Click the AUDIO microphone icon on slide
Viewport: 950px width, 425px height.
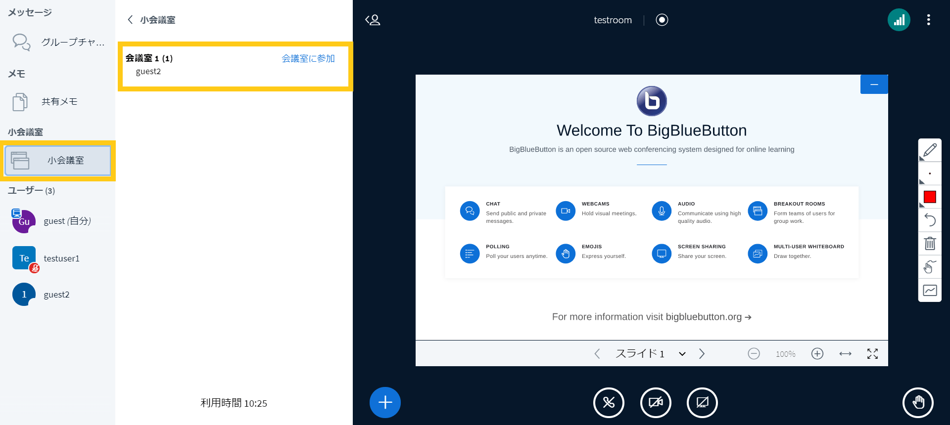(662, 211)
